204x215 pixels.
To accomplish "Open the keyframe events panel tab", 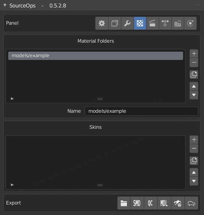I will [x=165, y=23].
